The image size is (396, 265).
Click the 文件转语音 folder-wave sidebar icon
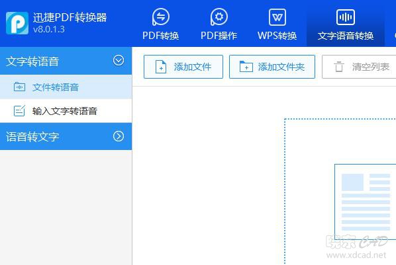pos(19,87)
